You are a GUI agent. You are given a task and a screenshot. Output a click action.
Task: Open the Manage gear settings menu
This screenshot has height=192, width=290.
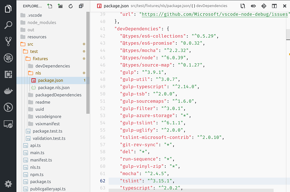pyautogui.click(x=8, y=183)
